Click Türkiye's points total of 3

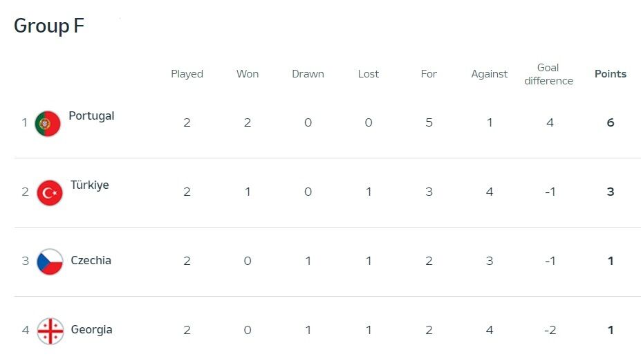(610, 192)
